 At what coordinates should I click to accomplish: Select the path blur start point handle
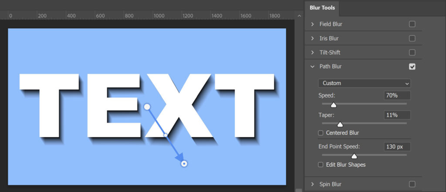(x=147, y=107)
